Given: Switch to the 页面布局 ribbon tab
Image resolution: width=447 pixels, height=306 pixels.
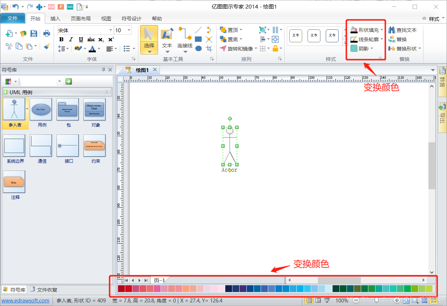Looking at the screenshot, I should coord(80,19).
